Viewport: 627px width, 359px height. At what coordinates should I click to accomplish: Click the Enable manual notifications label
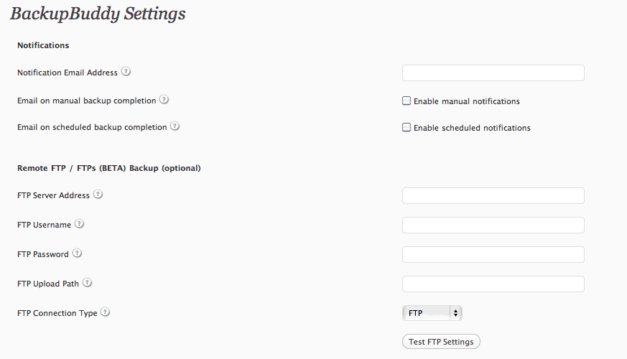(x=467, y=101)
